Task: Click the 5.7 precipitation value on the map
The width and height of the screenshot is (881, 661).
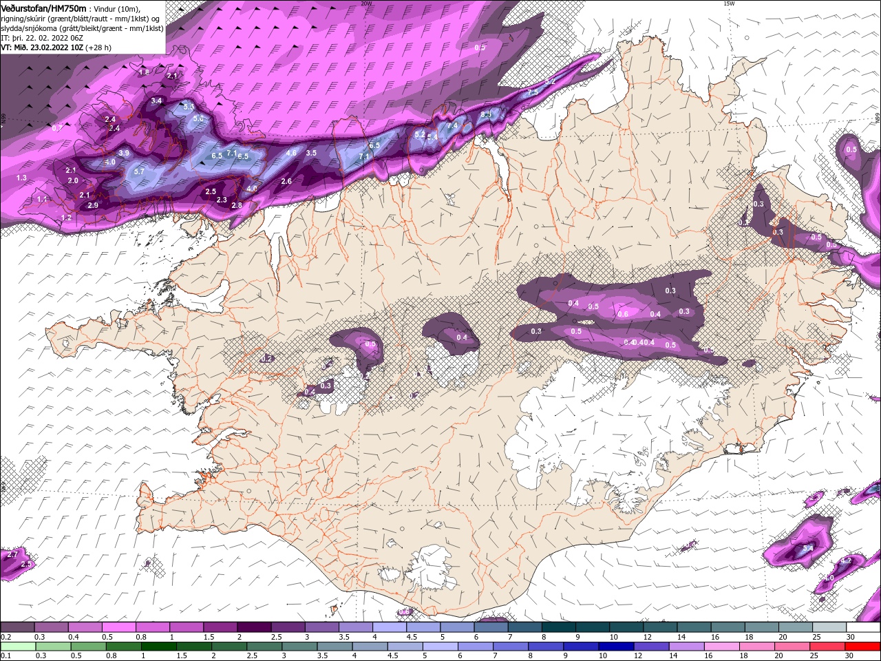Action: pyautogui.click(x=139, y=171)
